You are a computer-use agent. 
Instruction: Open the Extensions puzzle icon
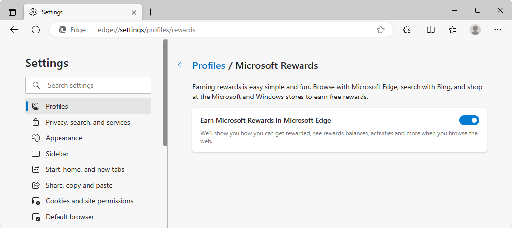407,30
